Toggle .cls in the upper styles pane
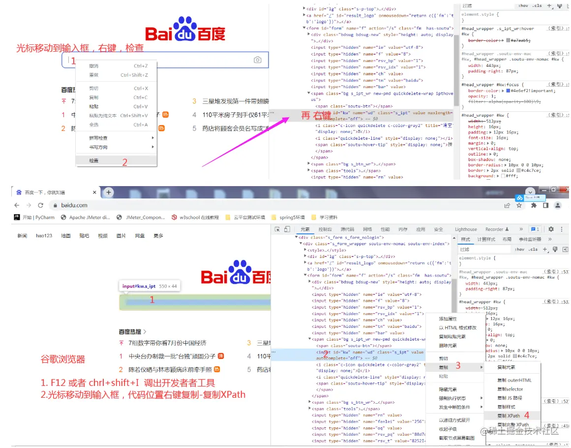This screenshot has width=571, height=448. (x=537, y=6)
